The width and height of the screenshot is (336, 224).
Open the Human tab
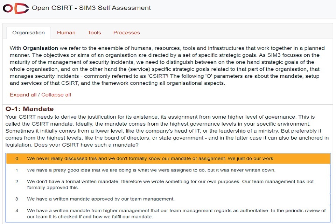[66, 33]
